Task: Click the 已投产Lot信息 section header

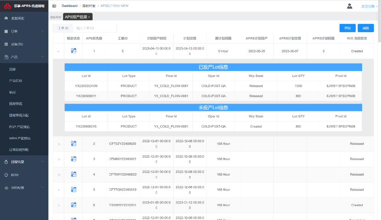Action: [213, 67]
